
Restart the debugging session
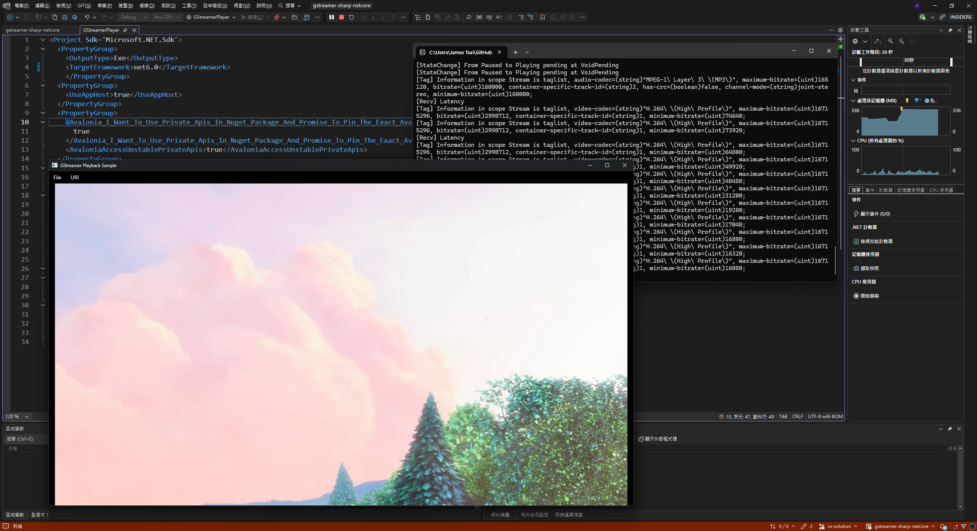(351, 17)
